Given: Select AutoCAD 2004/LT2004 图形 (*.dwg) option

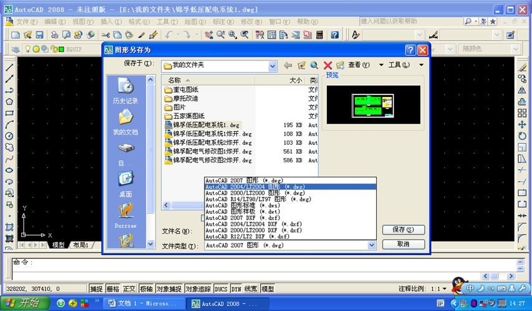Looking at the screenshot, I should 291,187.
